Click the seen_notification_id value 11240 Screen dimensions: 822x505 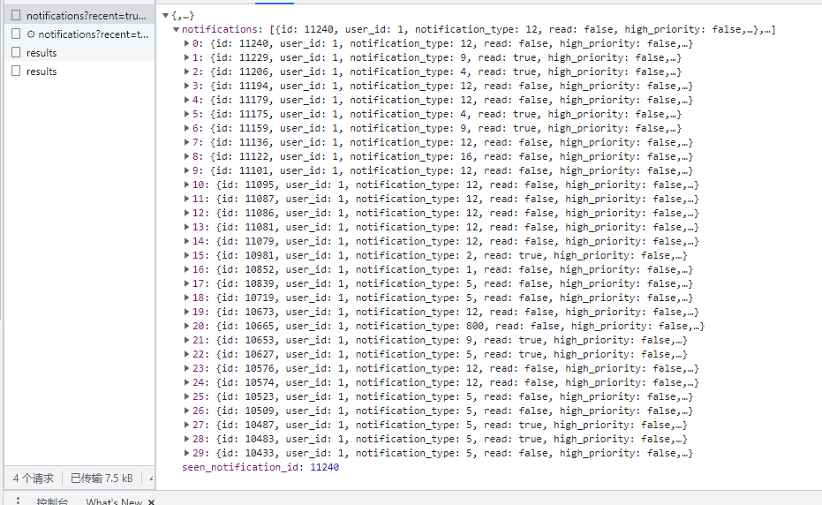click(325, 467)
